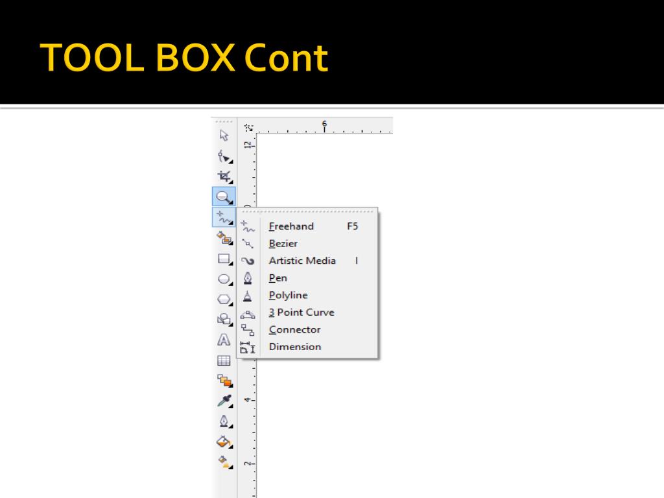This screenshot has height=498, width=664.
Task: Select the Ellipse tool
Action: [224, 279]
